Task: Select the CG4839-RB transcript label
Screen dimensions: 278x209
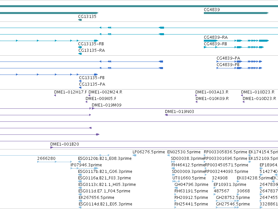Action: (x=215, y=44)
